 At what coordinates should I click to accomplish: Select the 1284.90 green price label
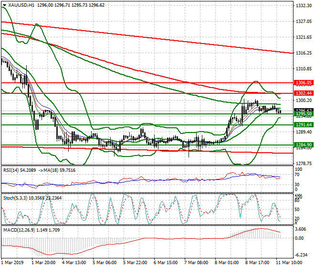(x=304, y=145)
